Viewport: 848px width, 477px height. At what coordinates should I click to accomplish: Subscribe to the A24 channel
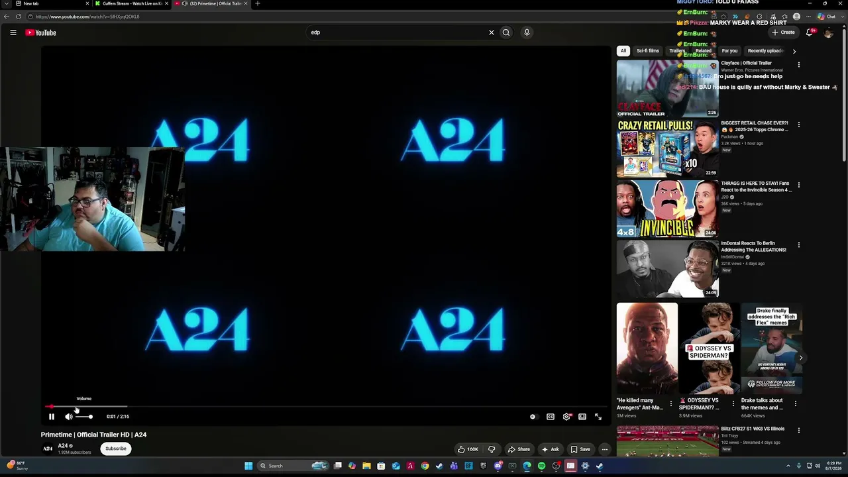[x=115, y=449]
